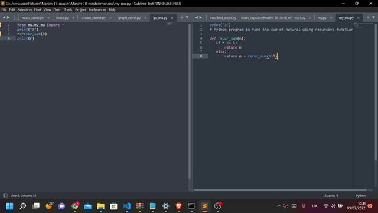Open tab list dropdown in left pane
The width and height of the screenshot is (378, 213).
[187, 17]
